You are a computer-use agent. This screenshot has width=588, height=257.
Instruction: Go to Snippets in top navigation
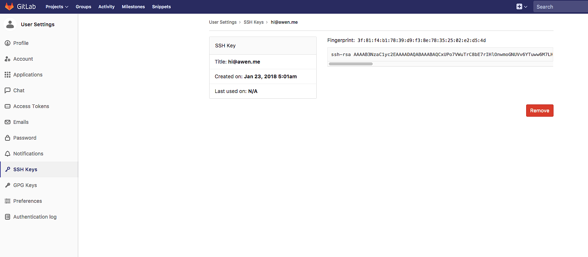point(161,7)
